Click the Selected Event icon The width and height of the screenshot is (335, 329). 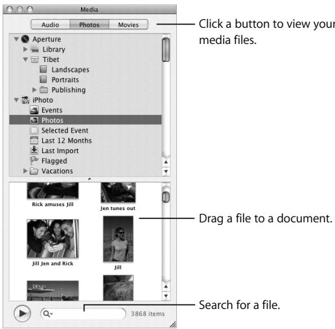pos(34,131)
